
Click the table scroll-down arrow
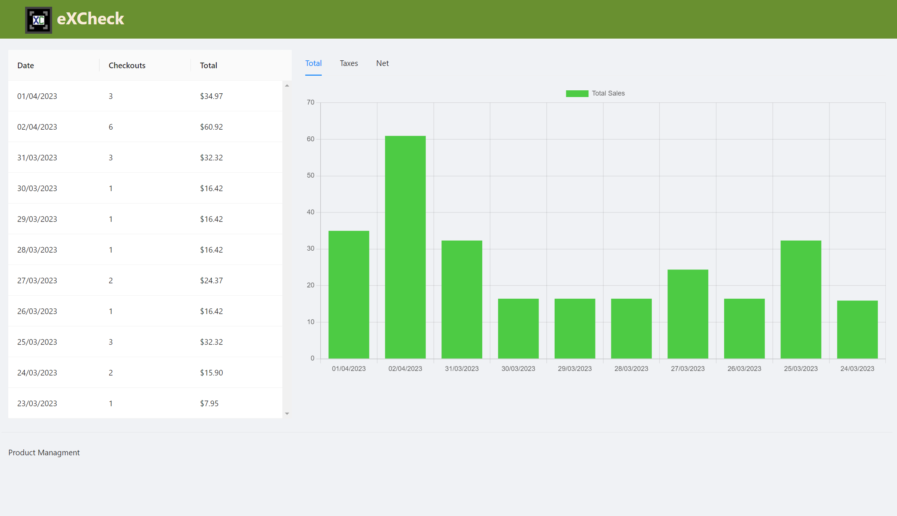click(287, 414)
